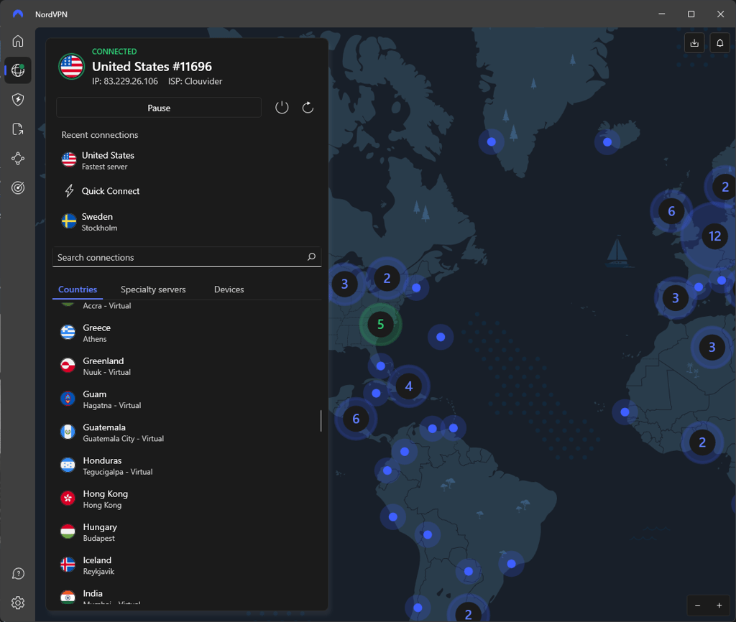
Task: Click the search magnifier icon
Action: click(311, 256)
